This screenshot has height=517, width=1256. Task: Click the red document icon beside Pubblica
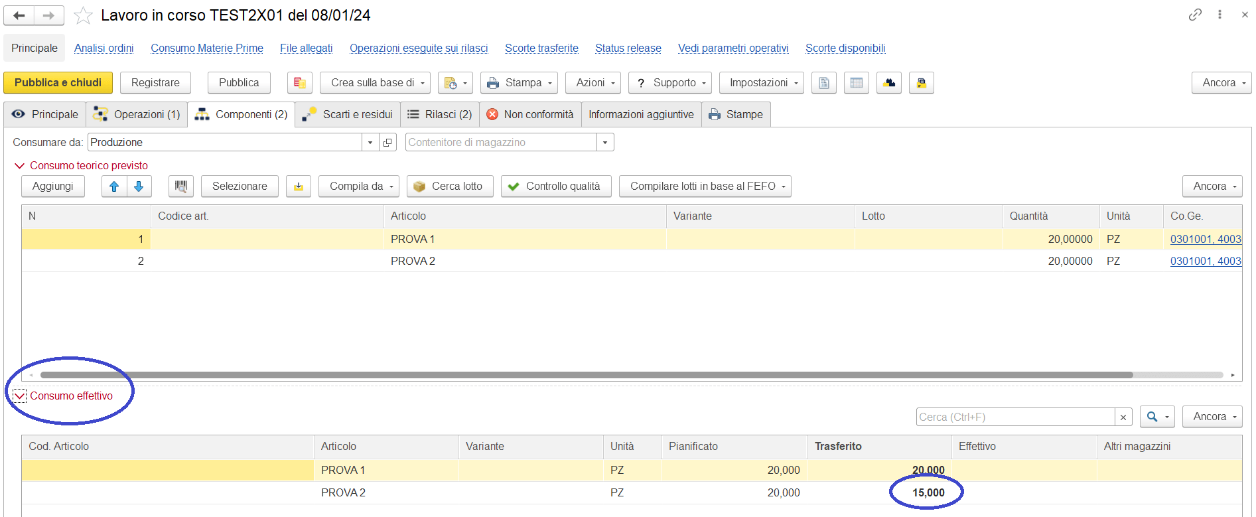pos(300,83)
